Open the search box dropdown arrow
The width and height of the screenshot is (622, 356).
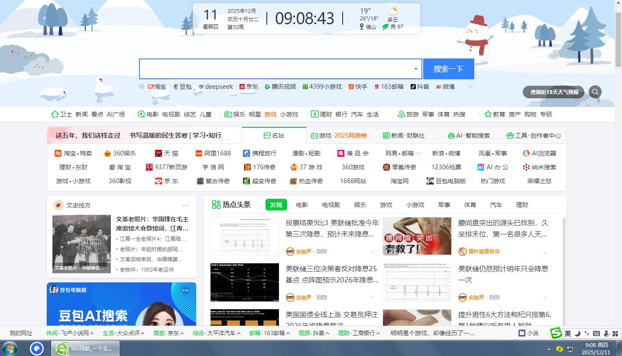coord(416,69)
